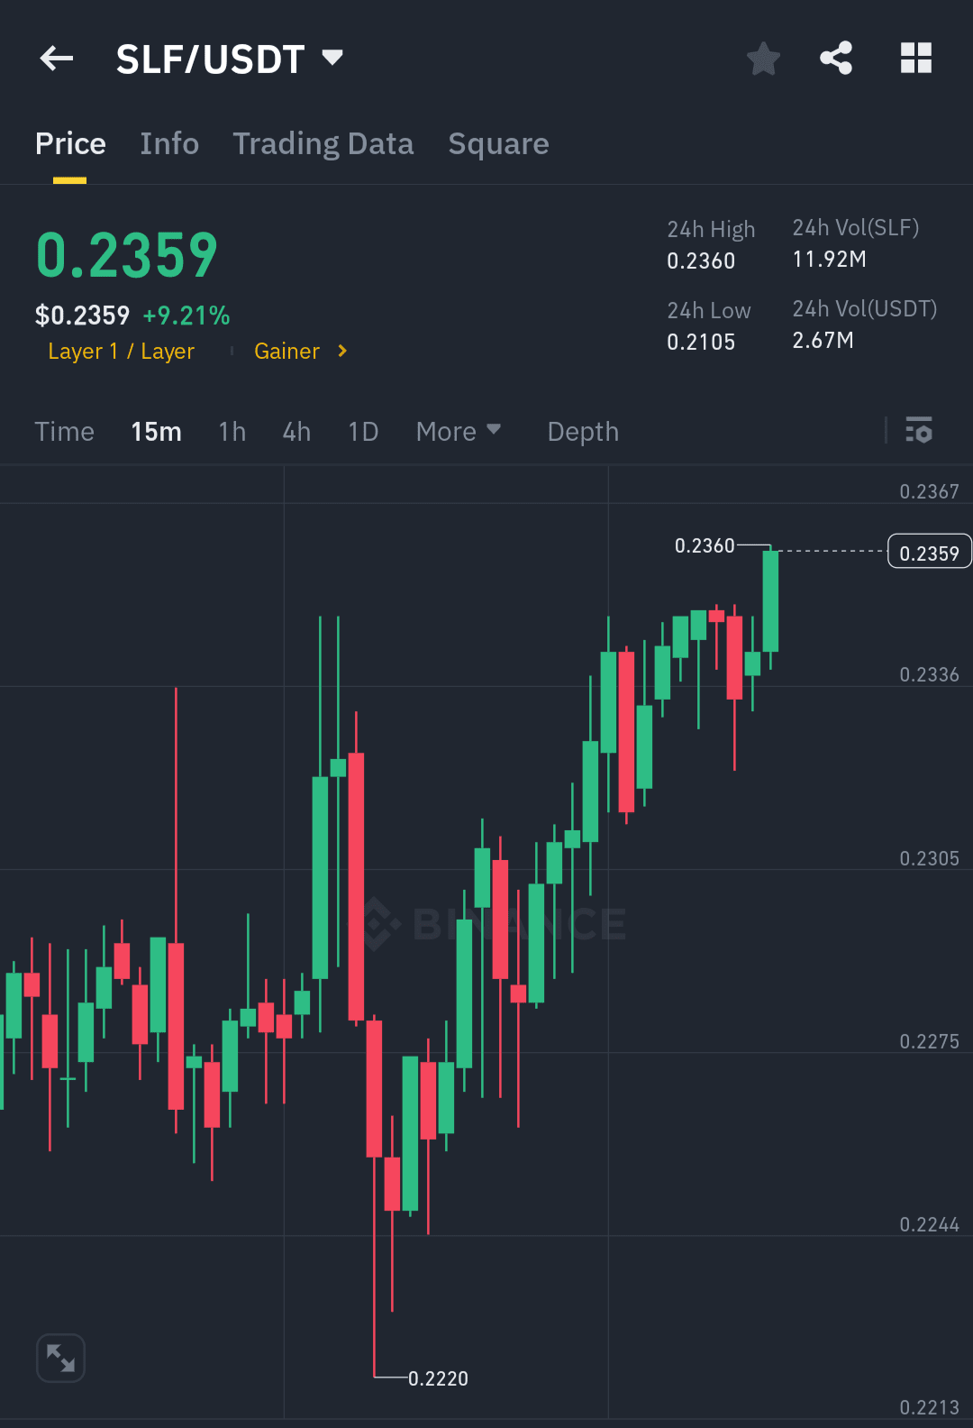The image size is (973, 1428).
Task: Tap the yellow arrow next to Gainer
Action: click(342, 352)
